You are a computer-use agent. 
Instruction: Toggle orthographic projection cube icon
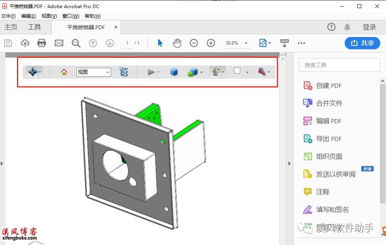pos(174,72)
